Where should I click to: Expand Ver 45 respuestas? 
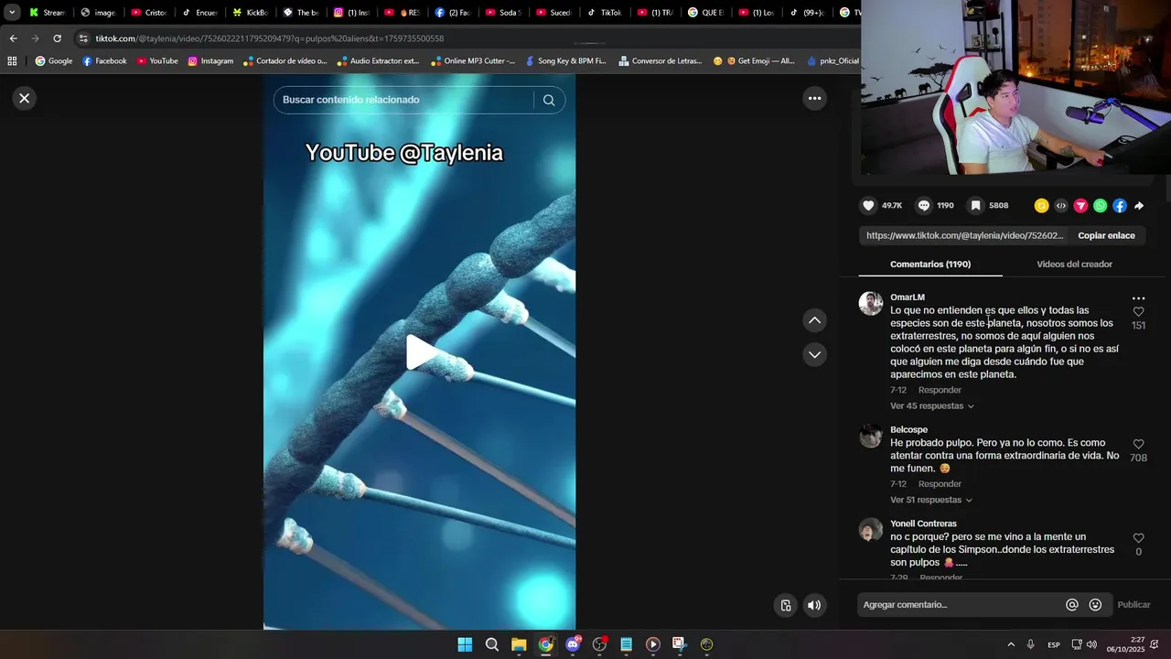[x=932, y=405]
